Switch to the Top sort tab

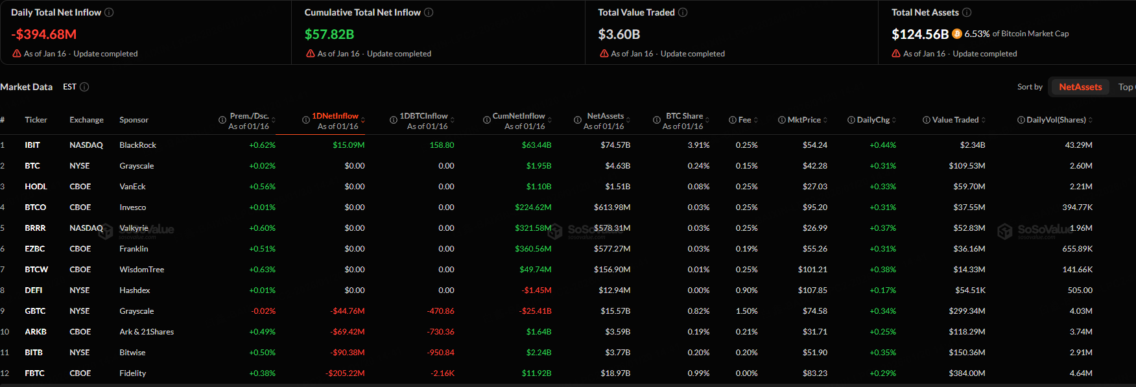click(1126, 87)
